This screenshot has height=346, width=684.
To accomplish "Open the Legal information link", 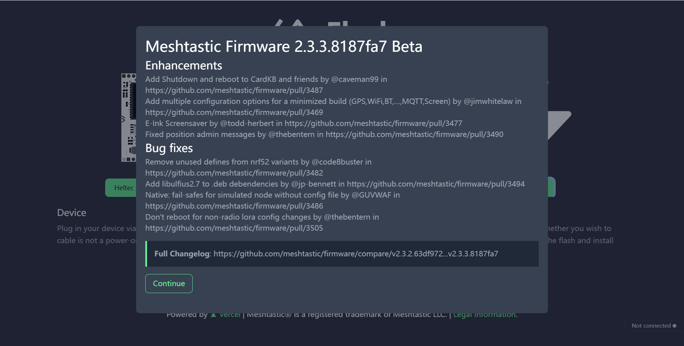I will click(x=485, y=315).
